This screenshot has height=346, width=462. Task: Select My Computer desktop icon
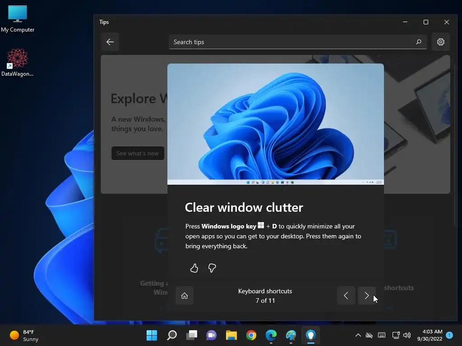(18, 18)
